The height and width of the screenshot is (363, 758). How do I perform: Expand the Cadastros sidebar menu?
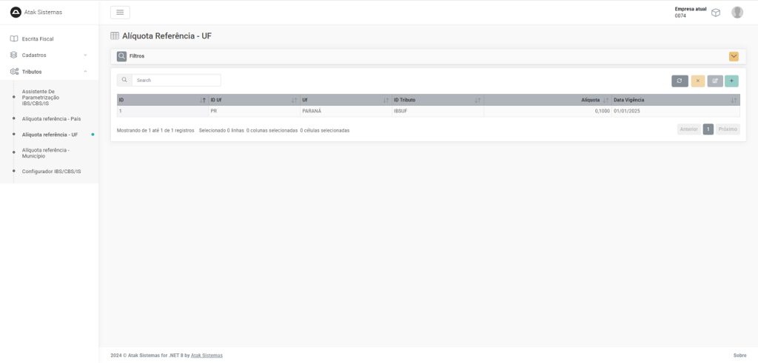tap(49, 55)
